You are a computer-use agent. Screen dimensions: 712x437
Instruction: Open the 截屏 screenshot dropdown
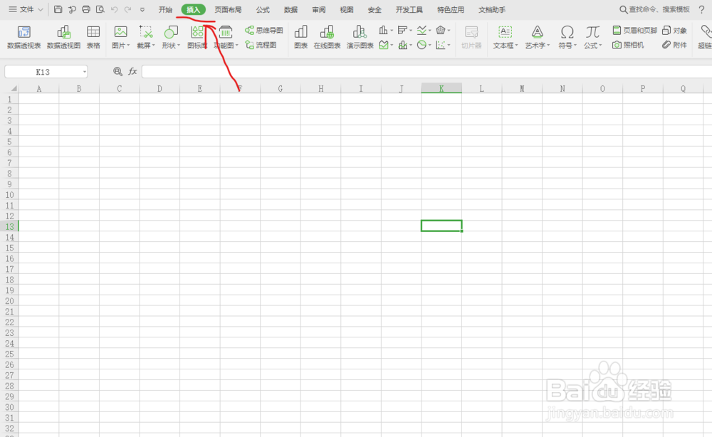(146, 37)
